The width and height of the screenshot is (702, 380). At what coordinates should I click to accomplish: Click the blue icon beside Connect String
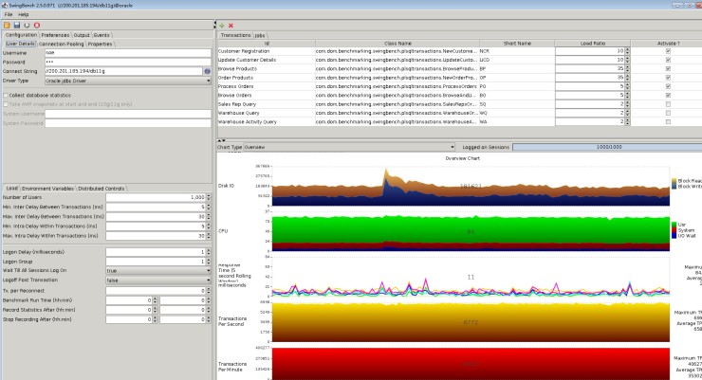click(x=208, y=71)
